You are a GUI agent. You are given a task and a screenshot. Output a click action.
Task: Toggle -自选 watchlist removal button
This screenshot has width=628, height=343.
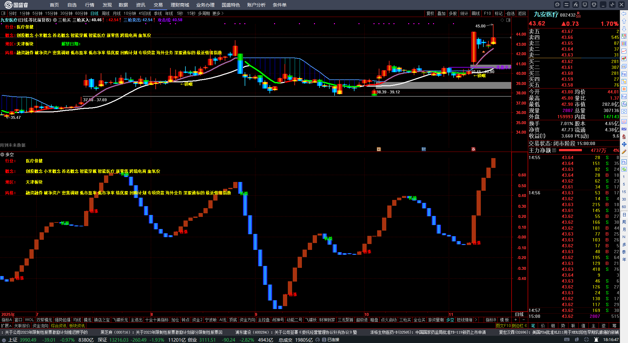(x=510, y=13)
